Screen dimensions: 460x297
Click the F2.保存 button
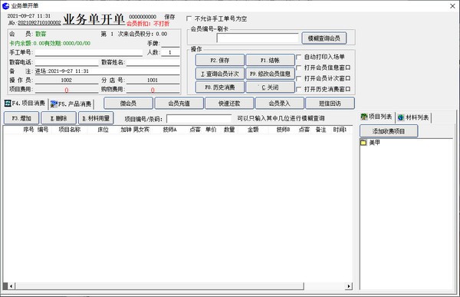pyautogui.click(x=220, y=60)
